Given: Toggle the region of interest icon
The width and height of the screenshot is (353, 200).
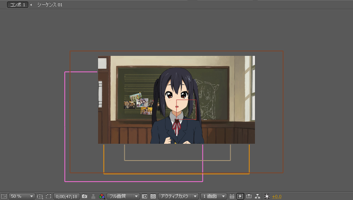Looking at the screenshot, I should pos(145,196).
